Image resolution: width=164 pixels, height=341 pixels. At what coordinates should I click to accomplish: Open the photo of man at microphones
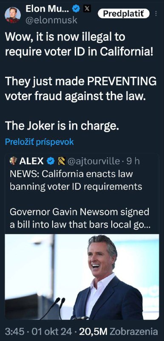click(82, 277)
